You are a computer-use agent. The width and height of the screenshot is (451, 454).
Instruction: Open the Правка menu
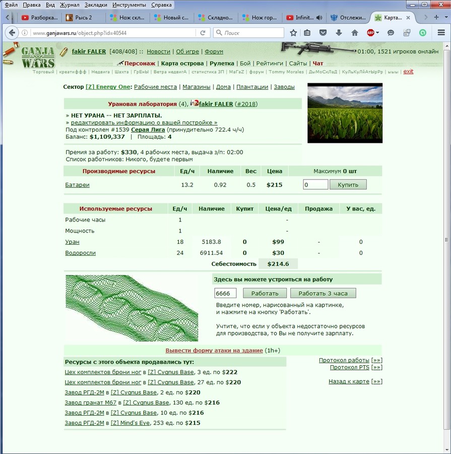pyautogui.click(x=32, y=5)
